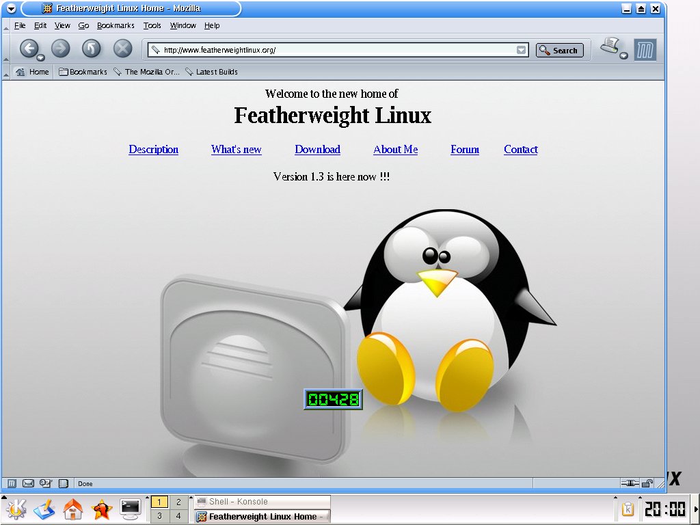Screen dimensions: 700x525
Task: Follow the What's new link
Action: point(236,149)
